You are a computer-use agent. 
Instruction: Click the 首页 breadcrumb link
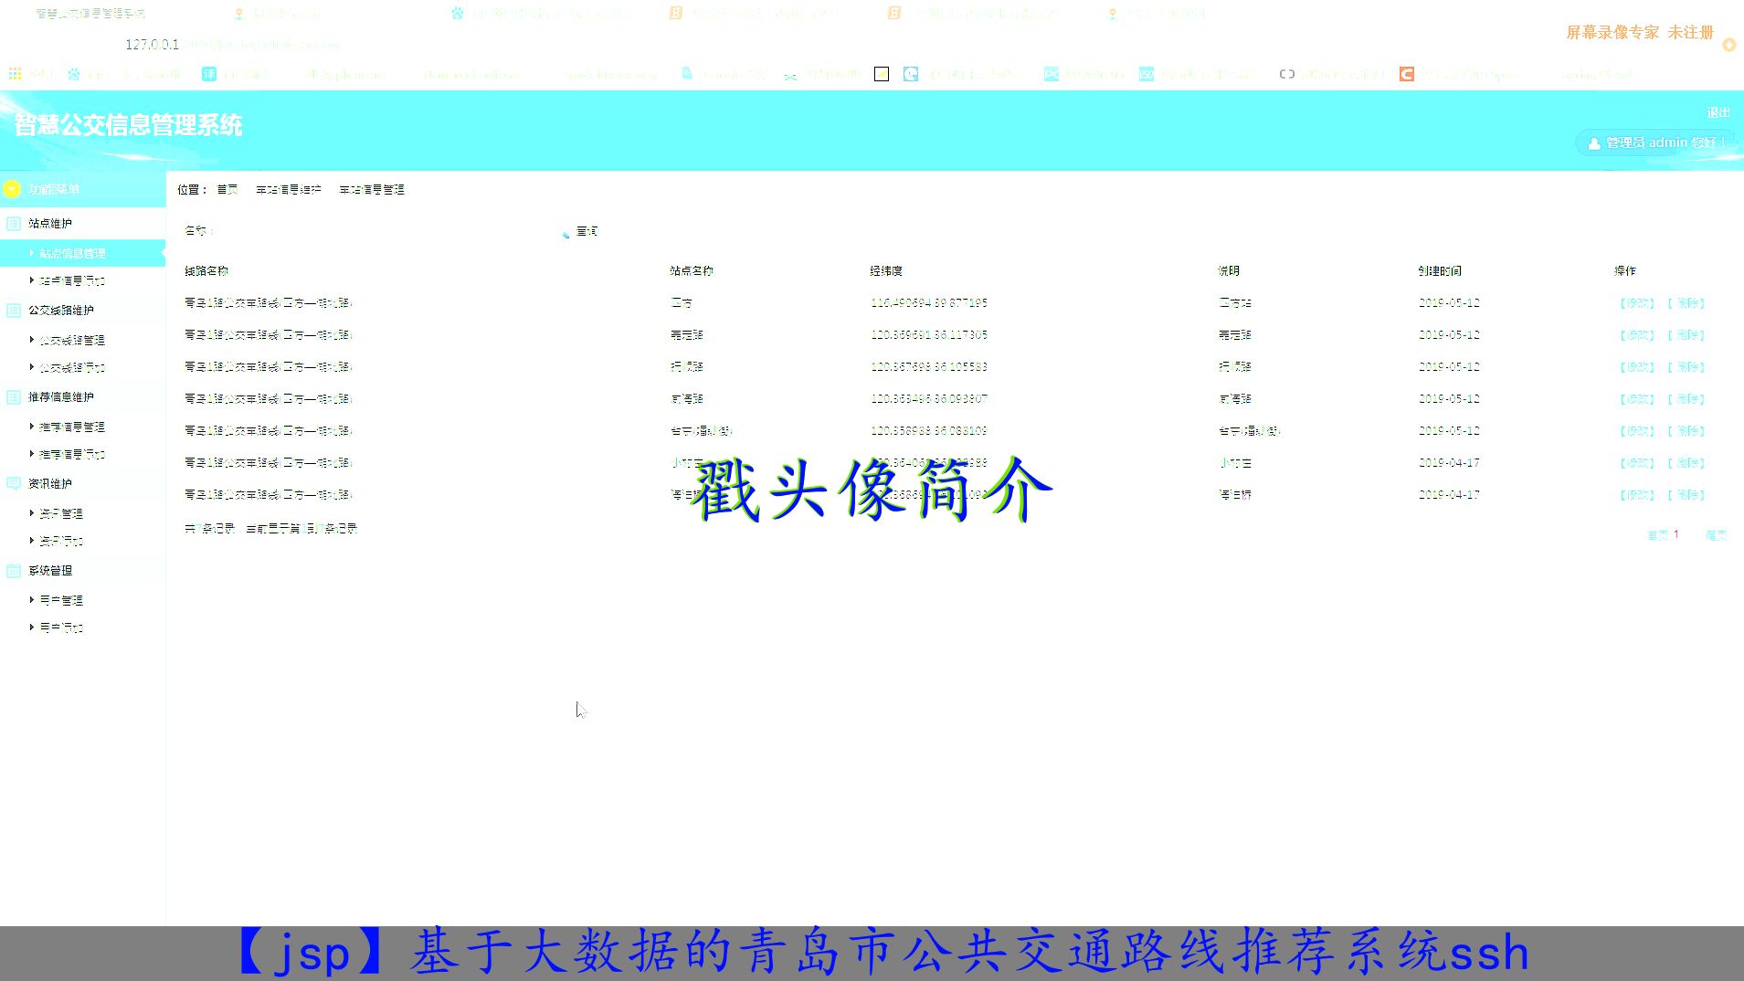click(227, 190)
